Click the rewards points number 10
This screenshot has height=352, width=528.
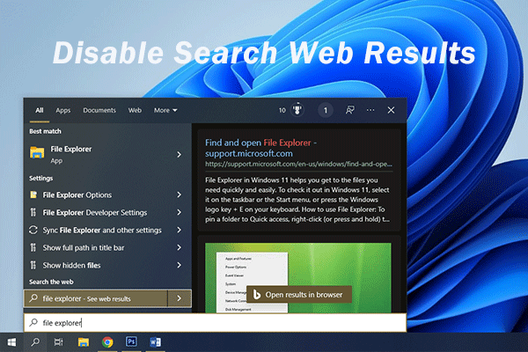(282, 110)
